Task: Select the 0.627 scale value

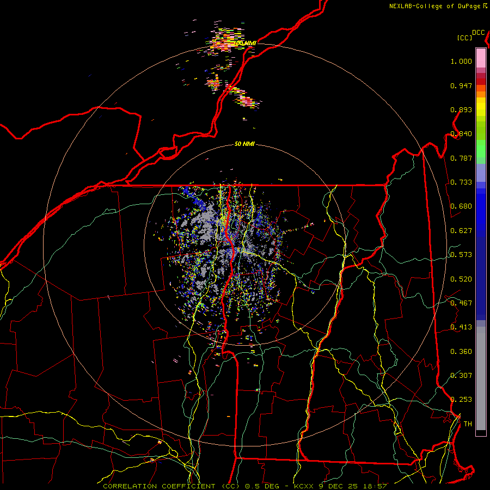Action: 461,231
